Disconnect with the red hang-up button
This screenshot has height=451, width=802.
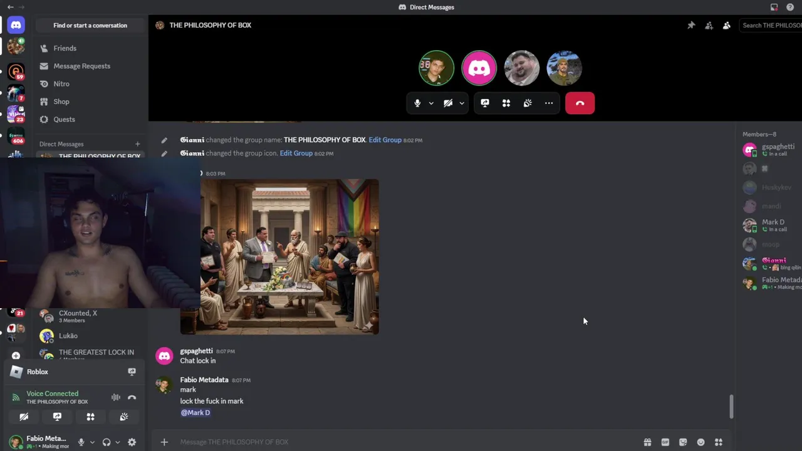click(x=580, y=103)
